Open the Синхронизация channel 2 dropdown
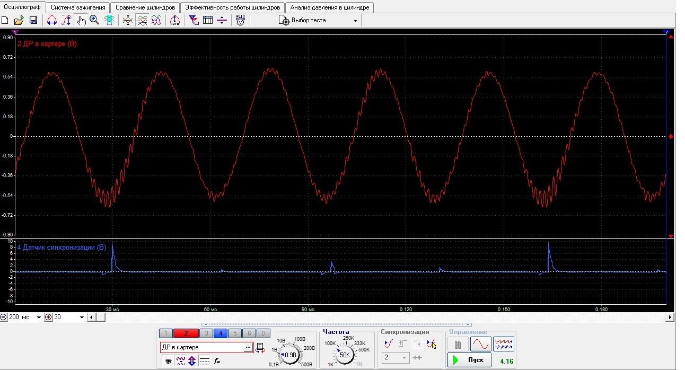Viewport: 685px width, 370px height. pyautogui.click(x=396, y=358)
